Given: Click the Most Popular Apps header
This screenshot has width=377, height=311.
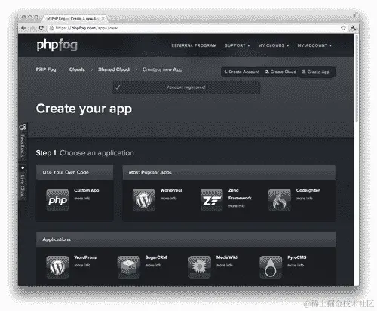Looking at the screenshot, I should click(x=229, y=172).
